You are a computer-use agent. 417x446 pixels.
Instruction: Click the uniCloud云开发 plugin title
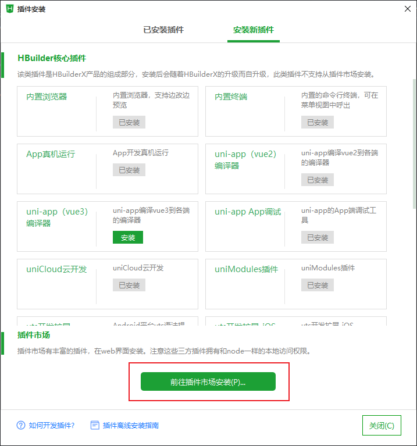tap(56, 269)
